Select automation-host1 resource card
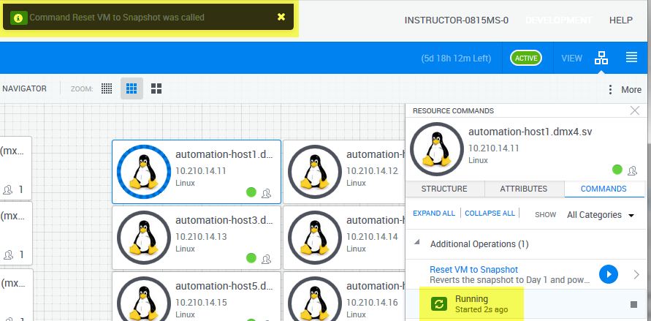The image size is (651, 321). pos(197,172)
